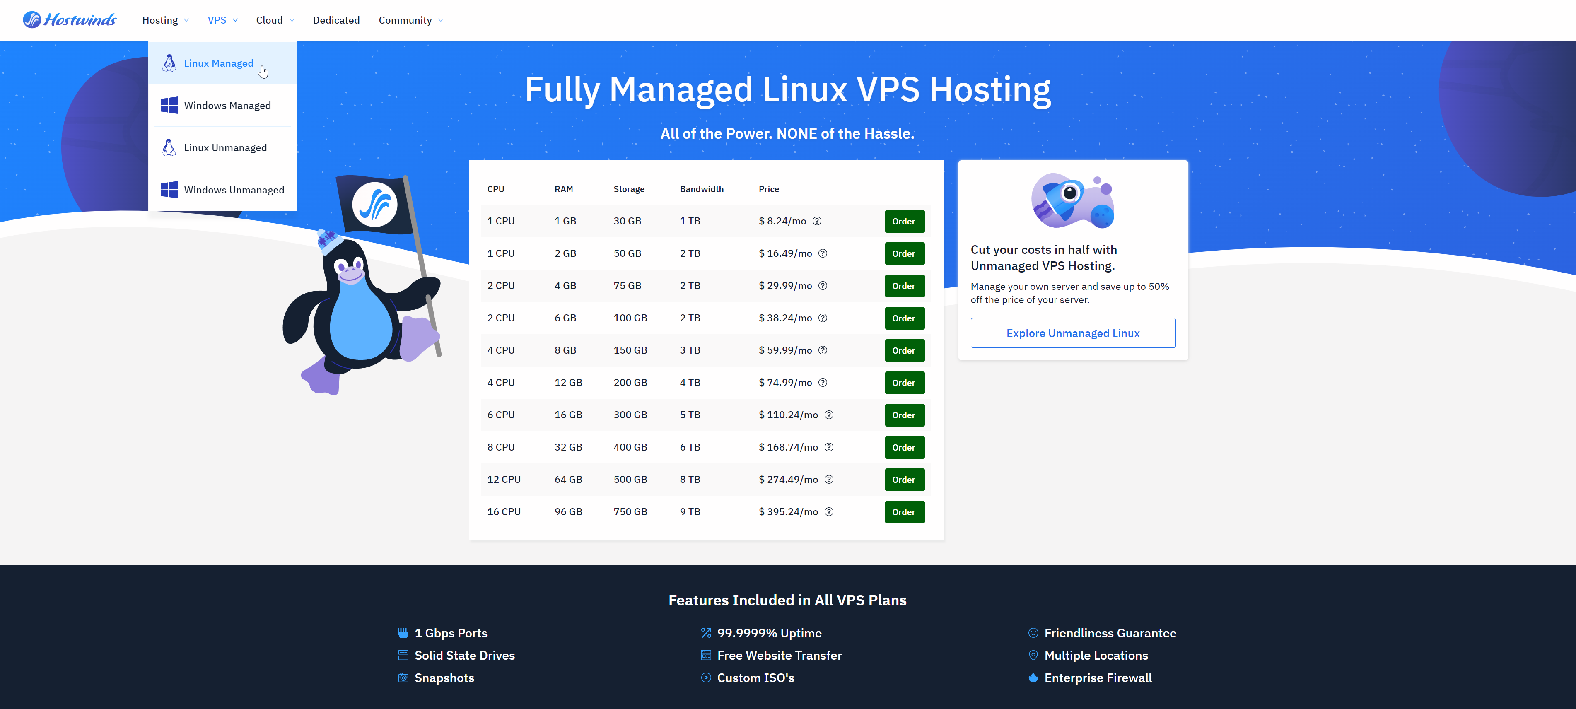Order the 16 CPU 96 GB plan
Screen dimensions: 1576x709
tap(904, 512)
